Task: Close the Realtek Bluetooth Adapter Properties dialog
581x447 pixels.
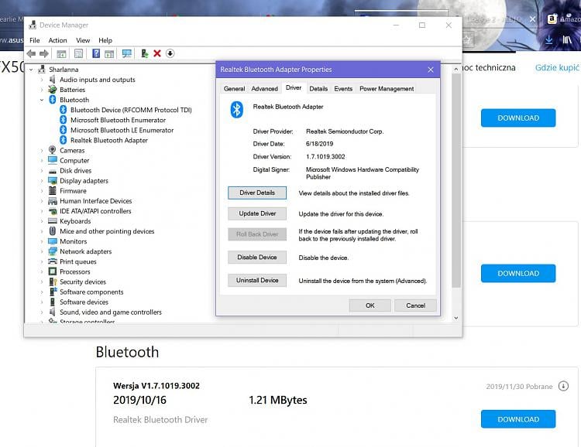Action: click(x=431, y=70)
